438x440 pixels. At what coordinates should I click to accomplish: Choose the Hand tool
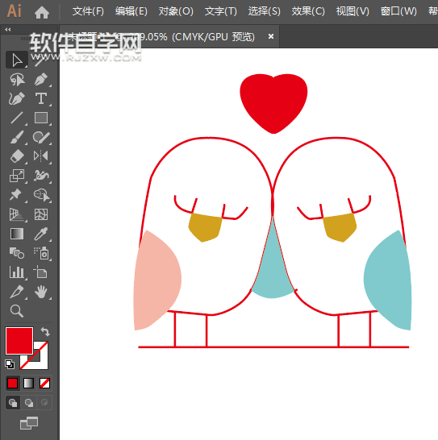(x=41, y=292)
